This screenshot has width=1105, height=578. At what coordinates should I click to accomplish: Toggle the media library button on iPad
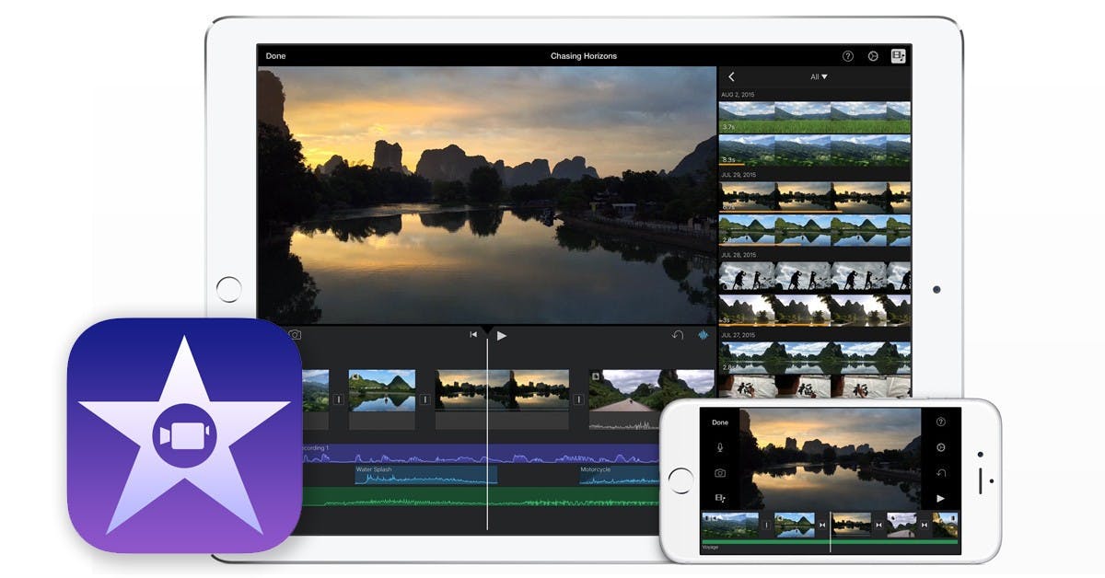pyautogui.click(x=898, y=56)
